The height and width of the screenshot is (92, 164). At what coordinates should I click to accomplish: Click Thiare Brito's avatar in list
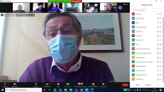tap(133, 79)
